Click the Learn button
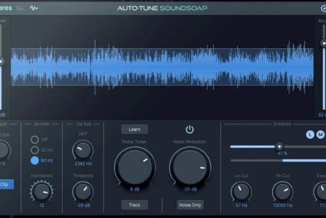The height and width of the screenshot is (218, 326). (134, 129)
